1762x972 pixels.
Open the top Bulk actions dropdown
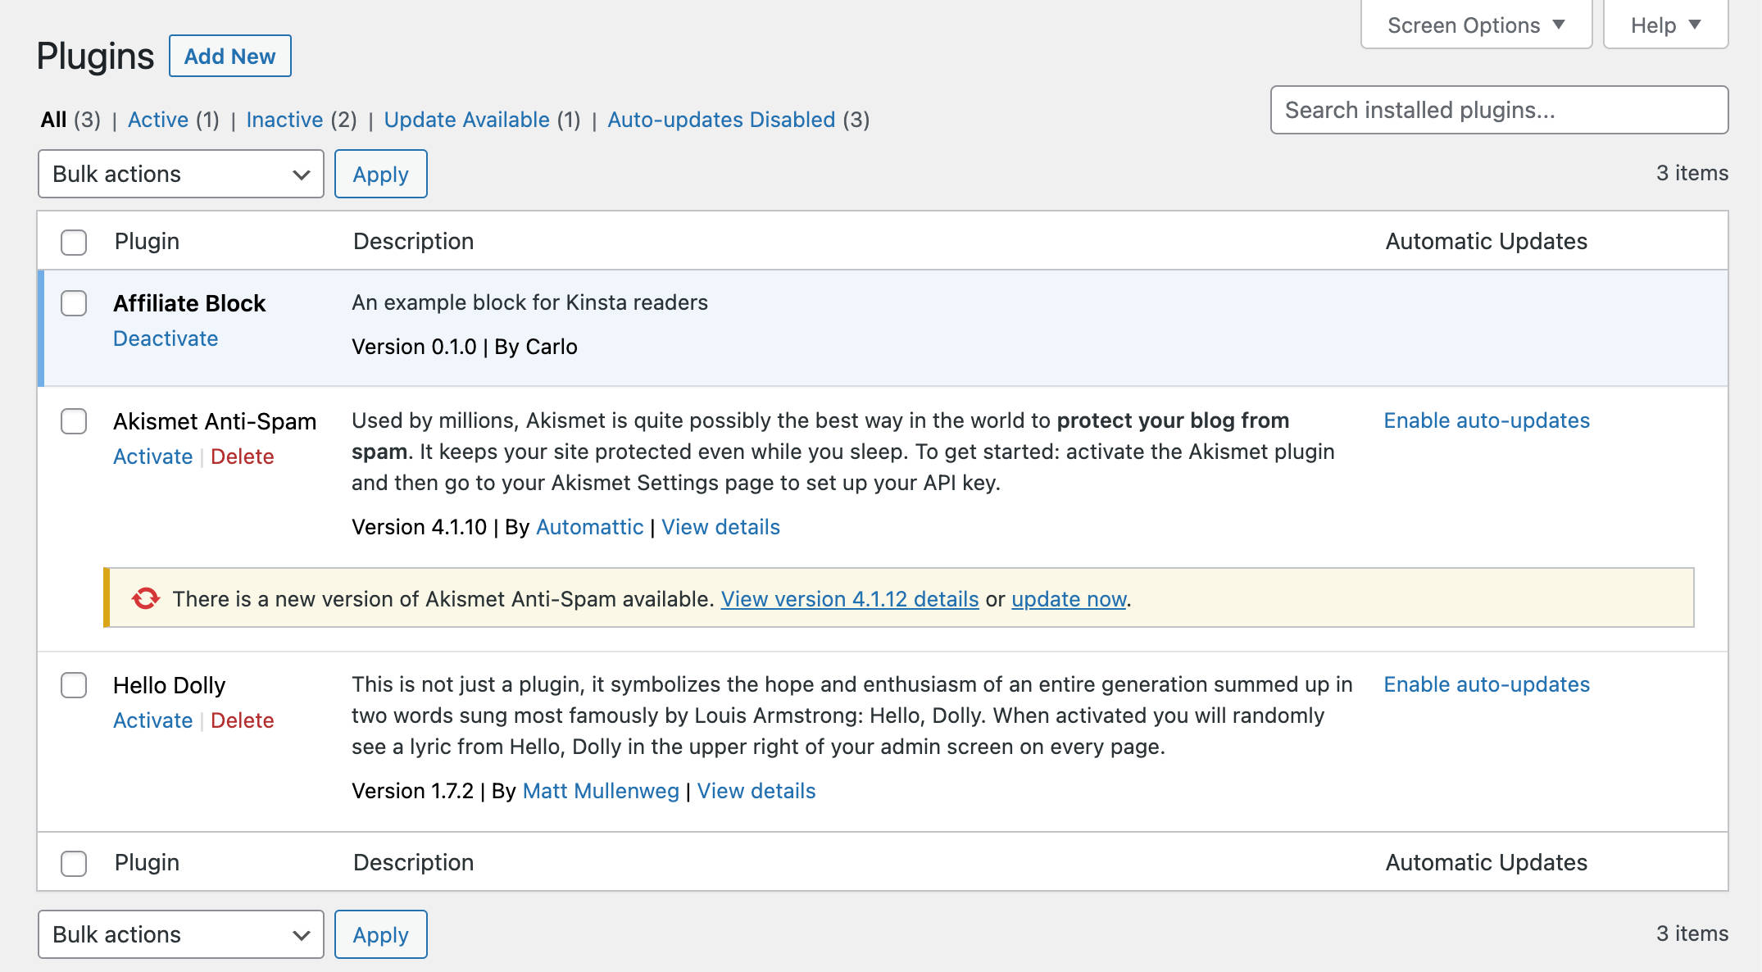tap(180, 174)
